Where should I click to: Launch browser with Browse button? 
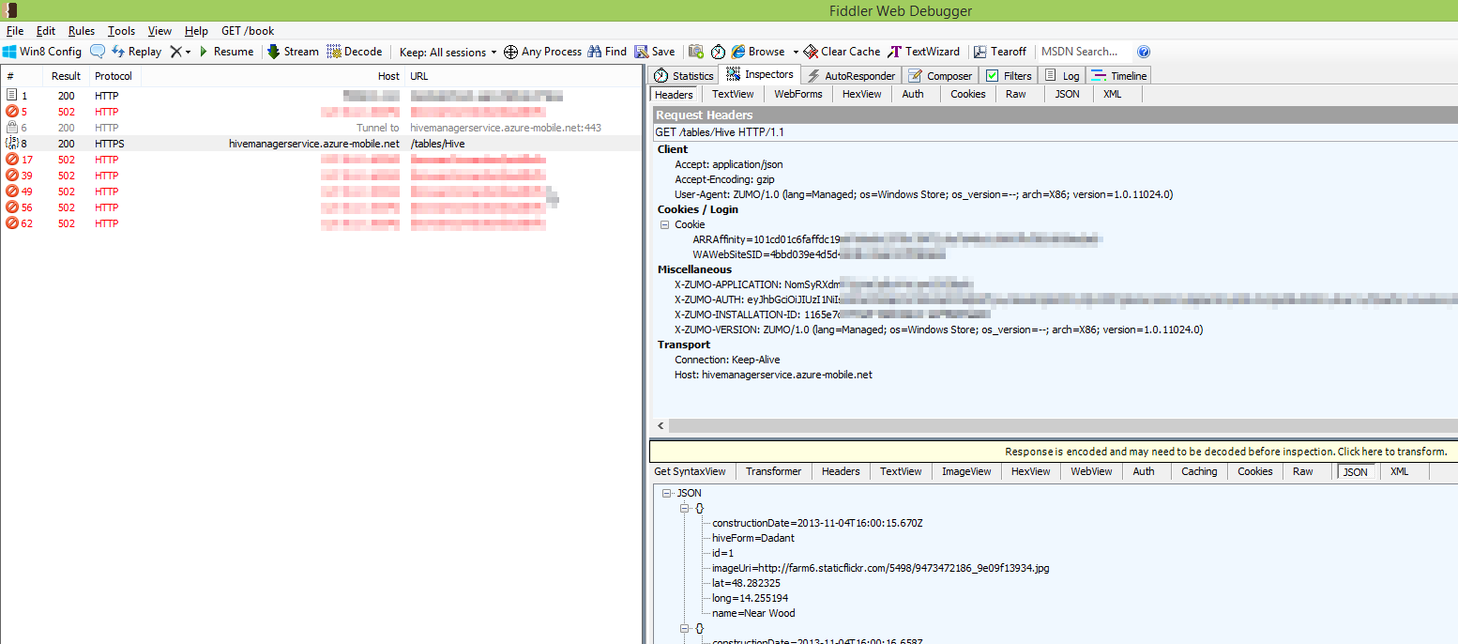click(x=758, y=52)
